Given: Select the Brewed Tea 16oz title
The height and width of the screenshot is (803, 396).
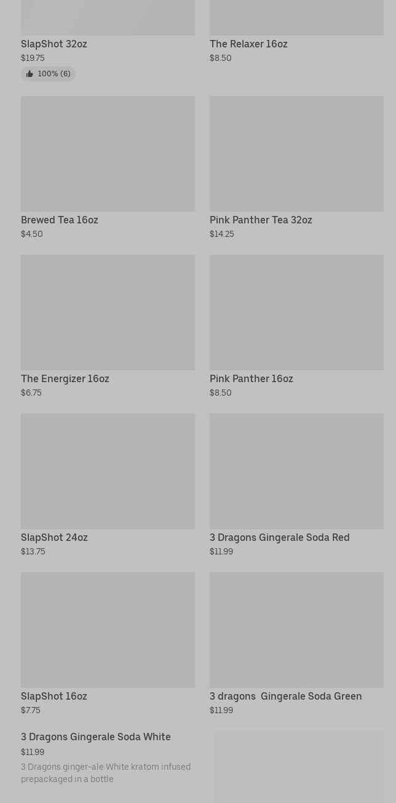Looking at the screenshot, I should 60,220.
